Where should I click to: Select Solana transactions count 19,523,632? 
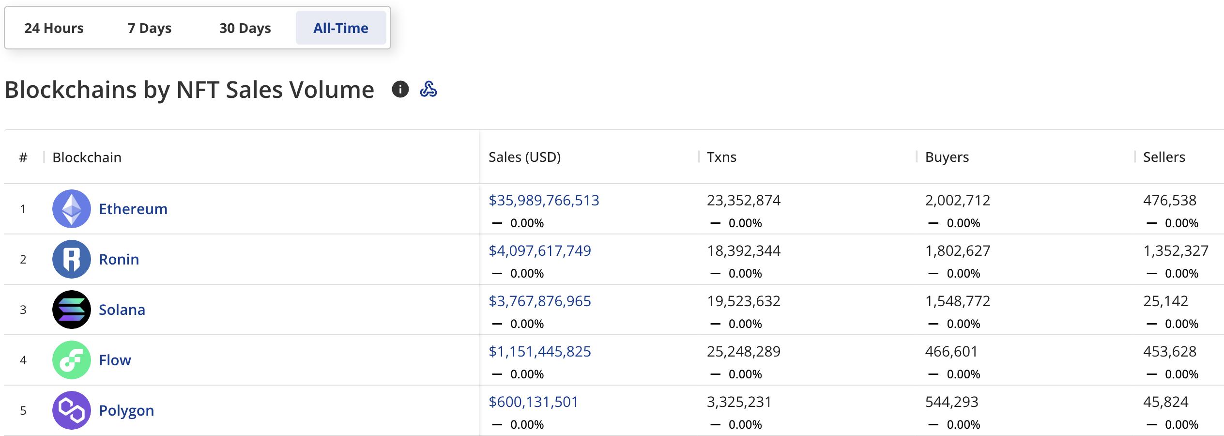click(744, 301)
